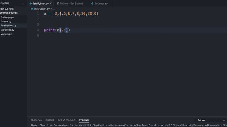Open breadcrumb ellipsis symbol segment
The width and height of the screenshot is (227, 127).
point(54,9)
